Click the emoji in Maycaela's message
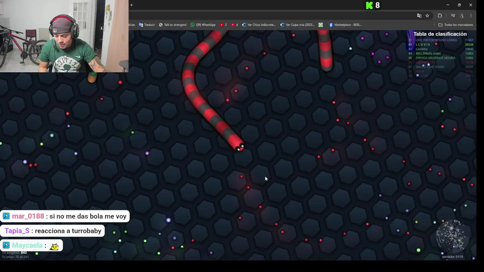This screenshot has height=272, width=484. coord(54,246)
